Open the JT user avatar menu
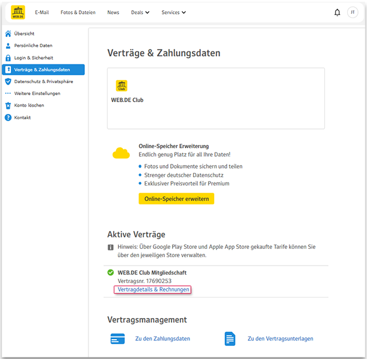The width and height of the screenshot is (367, 359). tap(353, 12)
